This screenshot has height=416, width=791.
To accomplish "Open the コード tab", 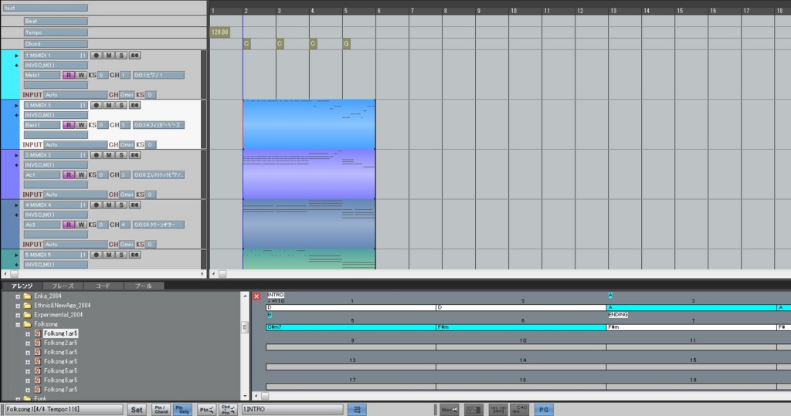I will 103,286.
